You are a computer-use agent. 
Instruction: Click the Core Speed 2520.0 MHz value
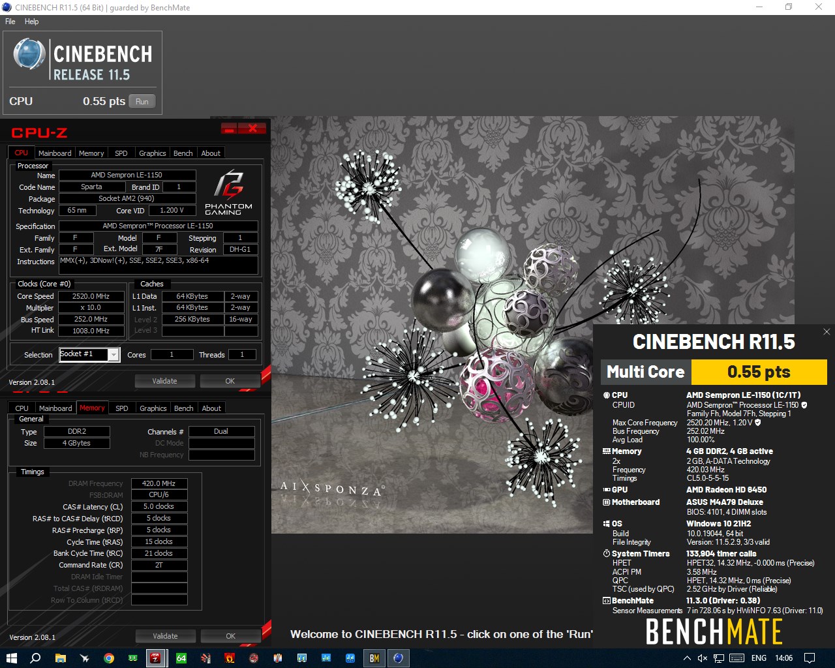pos(91,296)
